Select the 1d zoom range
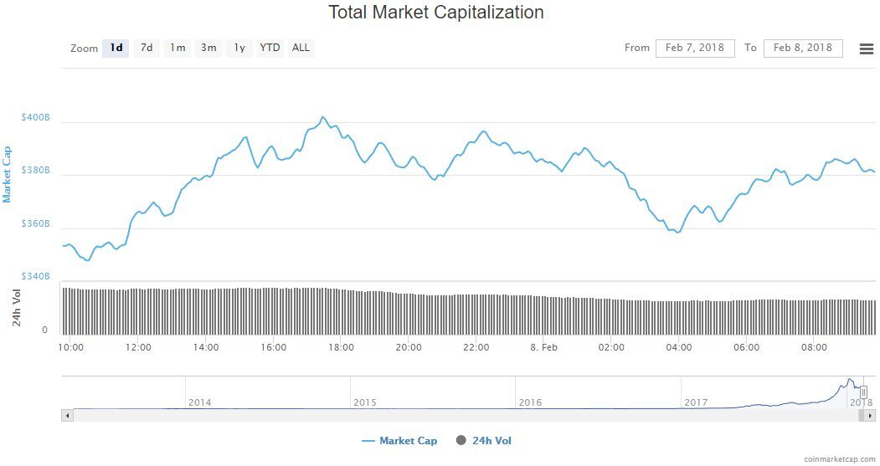 tap(116, 49)
